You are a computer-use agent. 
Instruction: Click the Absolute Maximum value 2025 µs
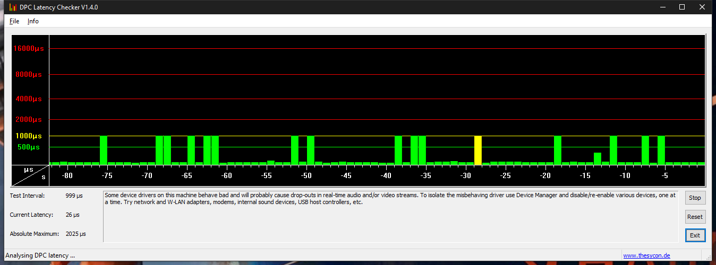click(76, 234)
